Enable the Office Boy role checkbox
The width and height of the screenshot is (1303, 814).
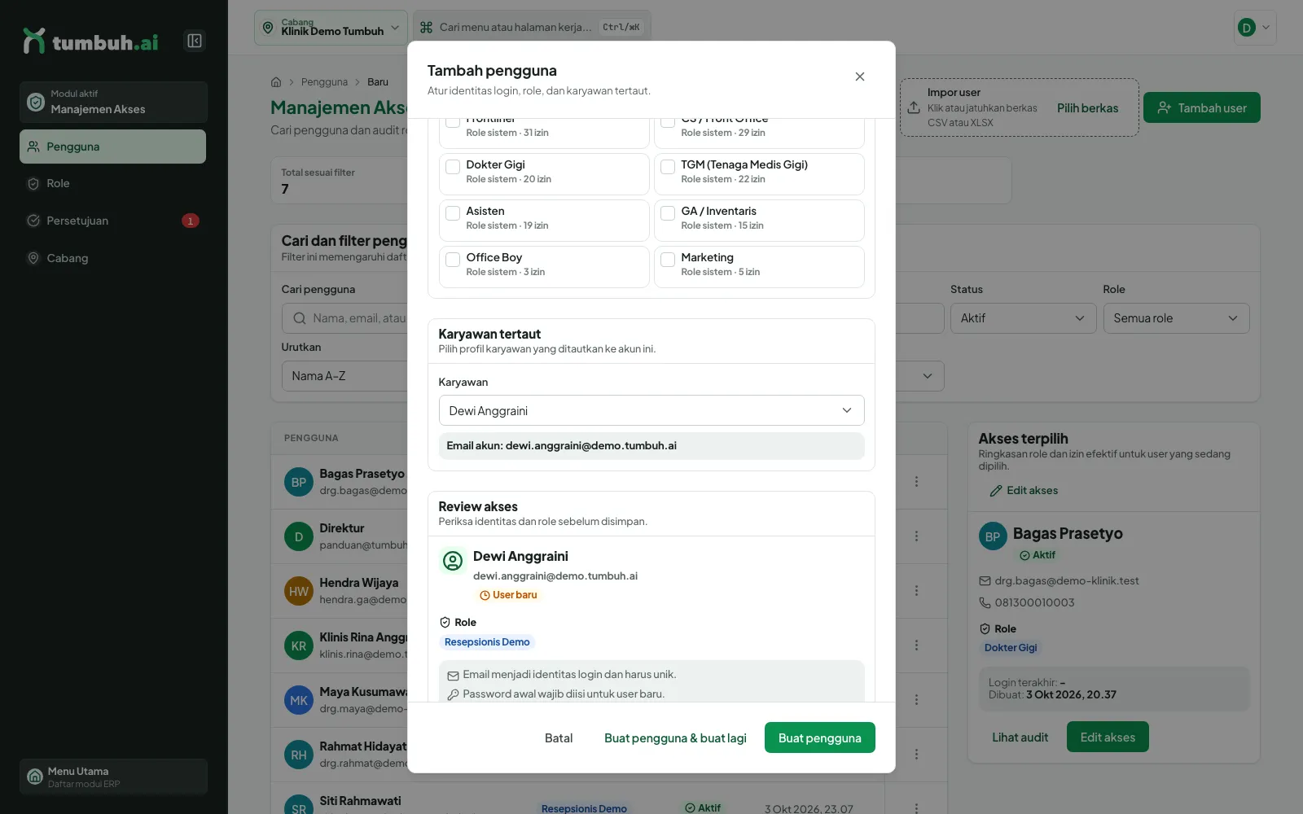click(453, 260)
